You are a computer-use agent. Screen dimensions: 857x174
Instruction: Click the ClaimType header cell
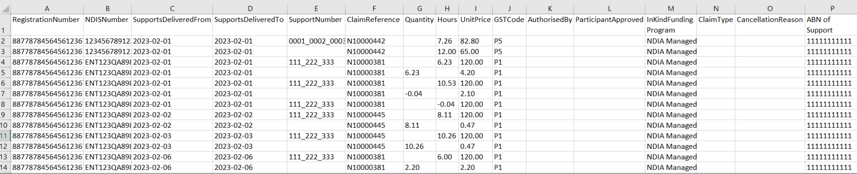tap(716, 25)
